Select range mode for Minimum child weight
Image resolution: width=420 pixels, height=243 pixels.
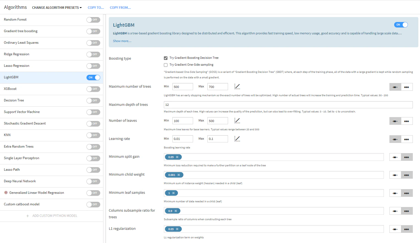click(x=395, y=175)
